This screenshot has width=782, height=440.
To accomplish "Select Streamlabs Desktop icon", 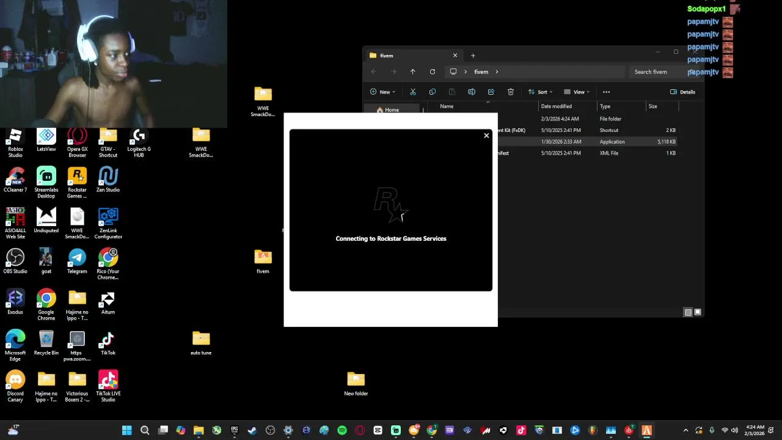I will pos(46,183).
